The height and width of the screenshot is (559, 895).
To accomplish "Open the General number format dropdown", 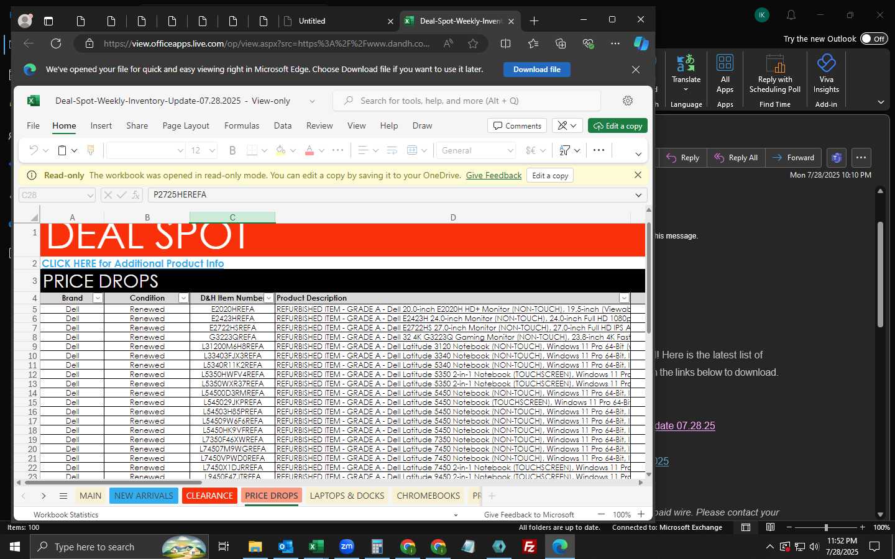I will click(510, 150).
